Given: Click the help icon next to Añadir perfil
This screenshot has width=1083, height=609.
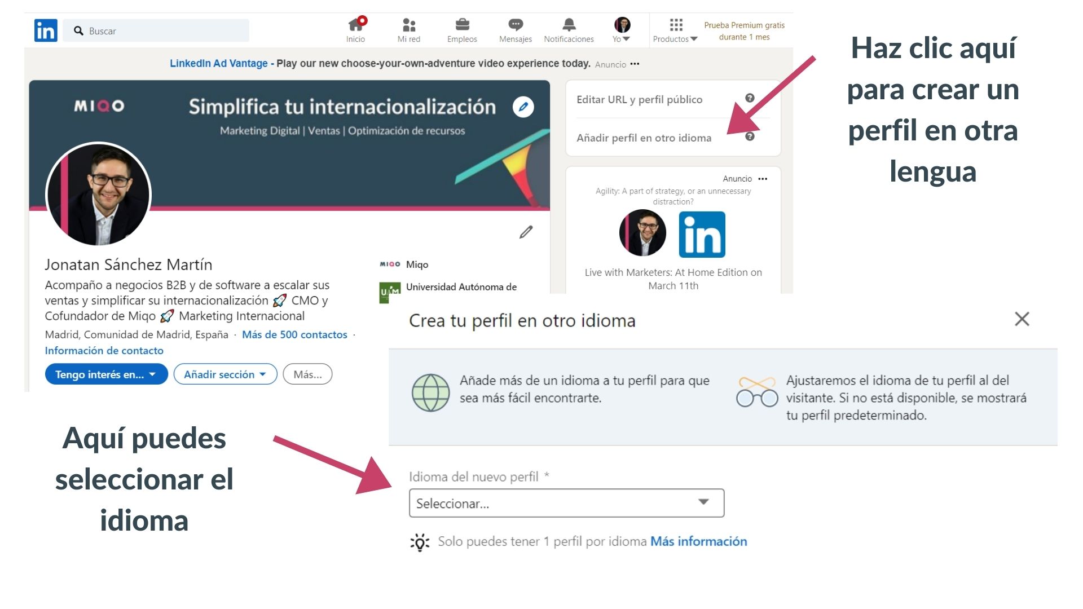Looking at the screenshot, I should coord(749,136).
